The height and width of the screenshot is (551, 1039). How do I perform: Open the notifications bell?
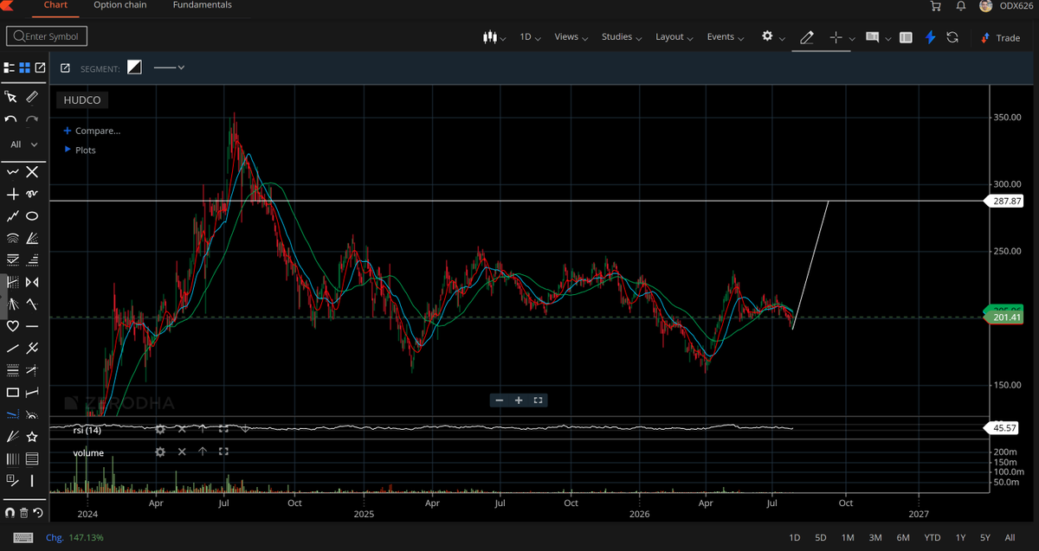coord(960,6)
